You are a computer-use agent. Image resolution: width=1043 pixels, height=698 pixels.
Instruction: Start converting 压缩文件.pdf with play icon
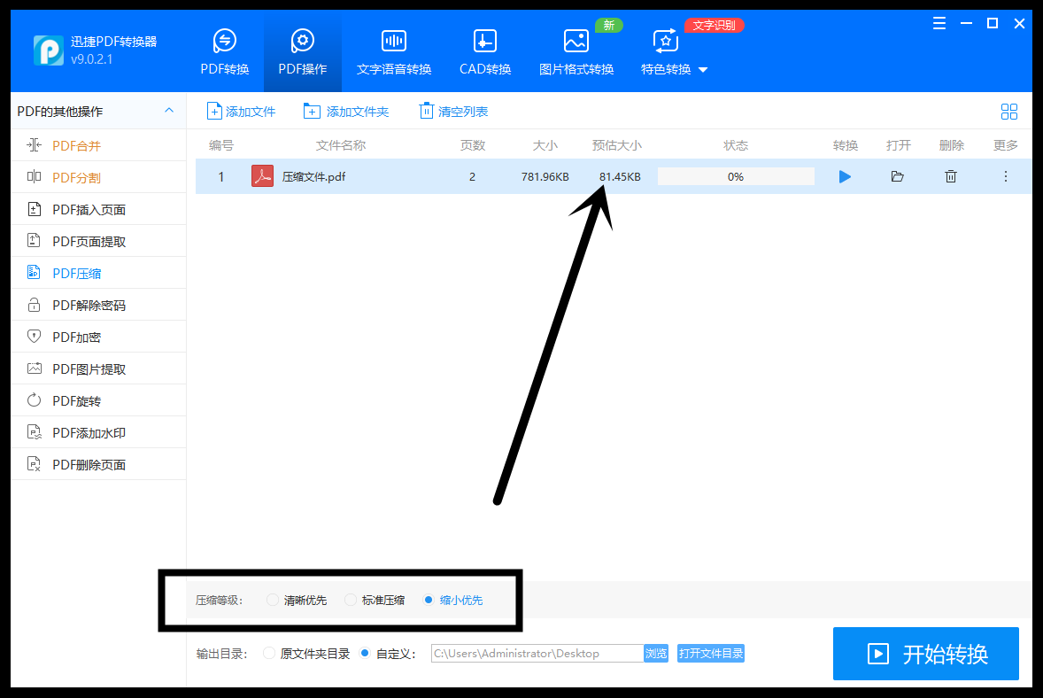click(x=845, y=176)
